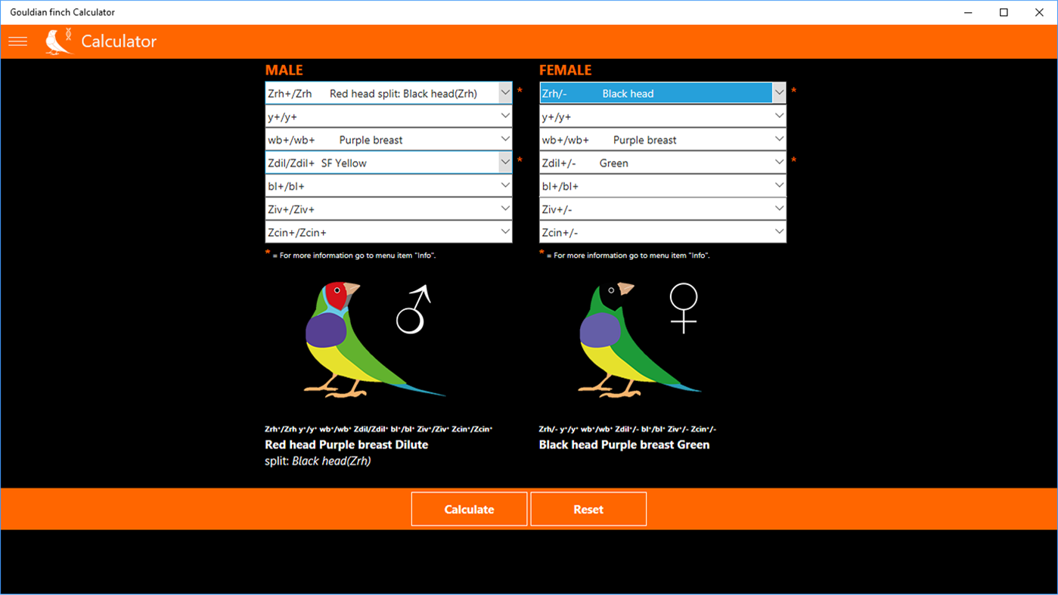Click the genotype text under the male finch
The width and height of the screenshot is (1058, 595).
[x=378, y=429]
